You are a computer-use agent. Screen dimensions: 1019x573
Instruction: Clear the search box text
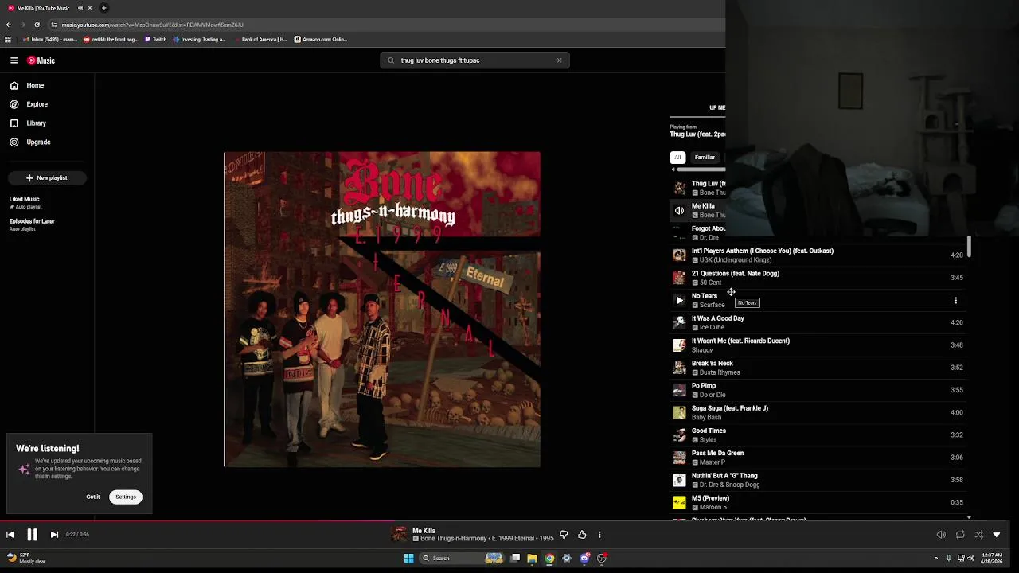(x=559, y=60)
